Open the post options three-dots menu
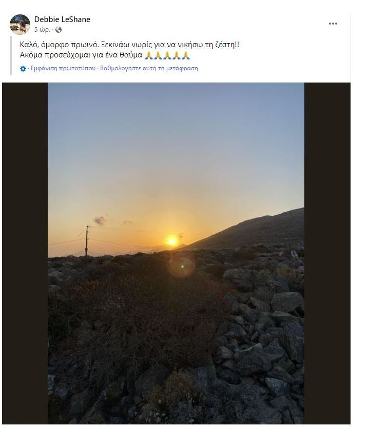 pos(333,24)
